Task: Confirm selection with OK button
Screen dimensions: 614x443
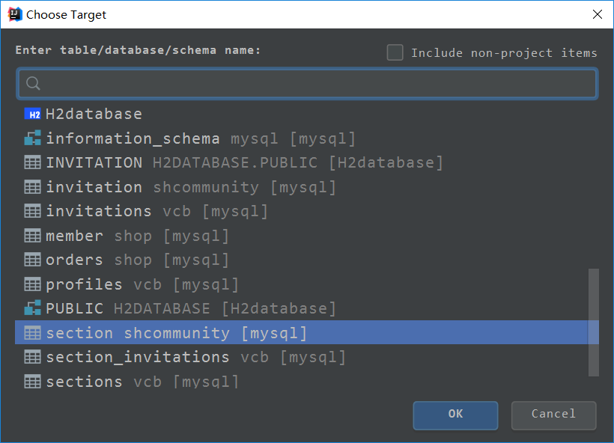Action: coord(455,415)
